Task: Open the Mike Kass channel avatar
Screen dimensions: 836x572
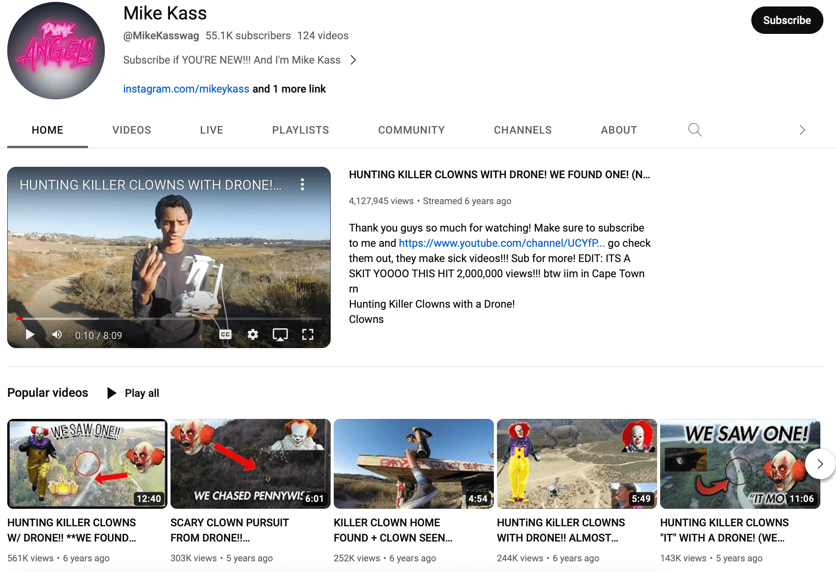Action: [x=56, y=51]
